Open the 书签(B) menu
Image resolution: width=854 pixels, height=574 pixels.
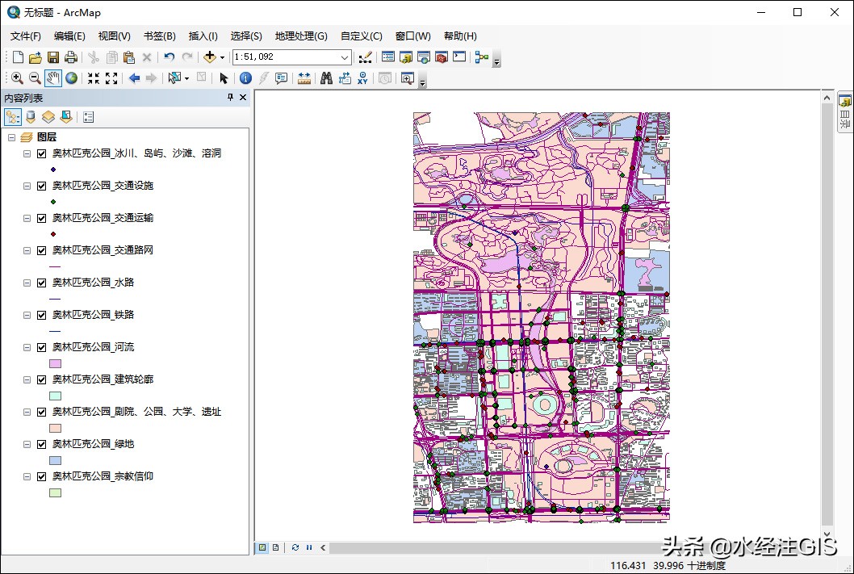159,36
